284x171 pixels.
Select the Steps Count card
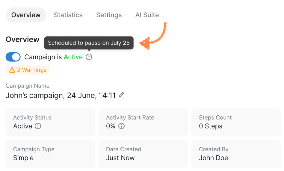[236, 122]
